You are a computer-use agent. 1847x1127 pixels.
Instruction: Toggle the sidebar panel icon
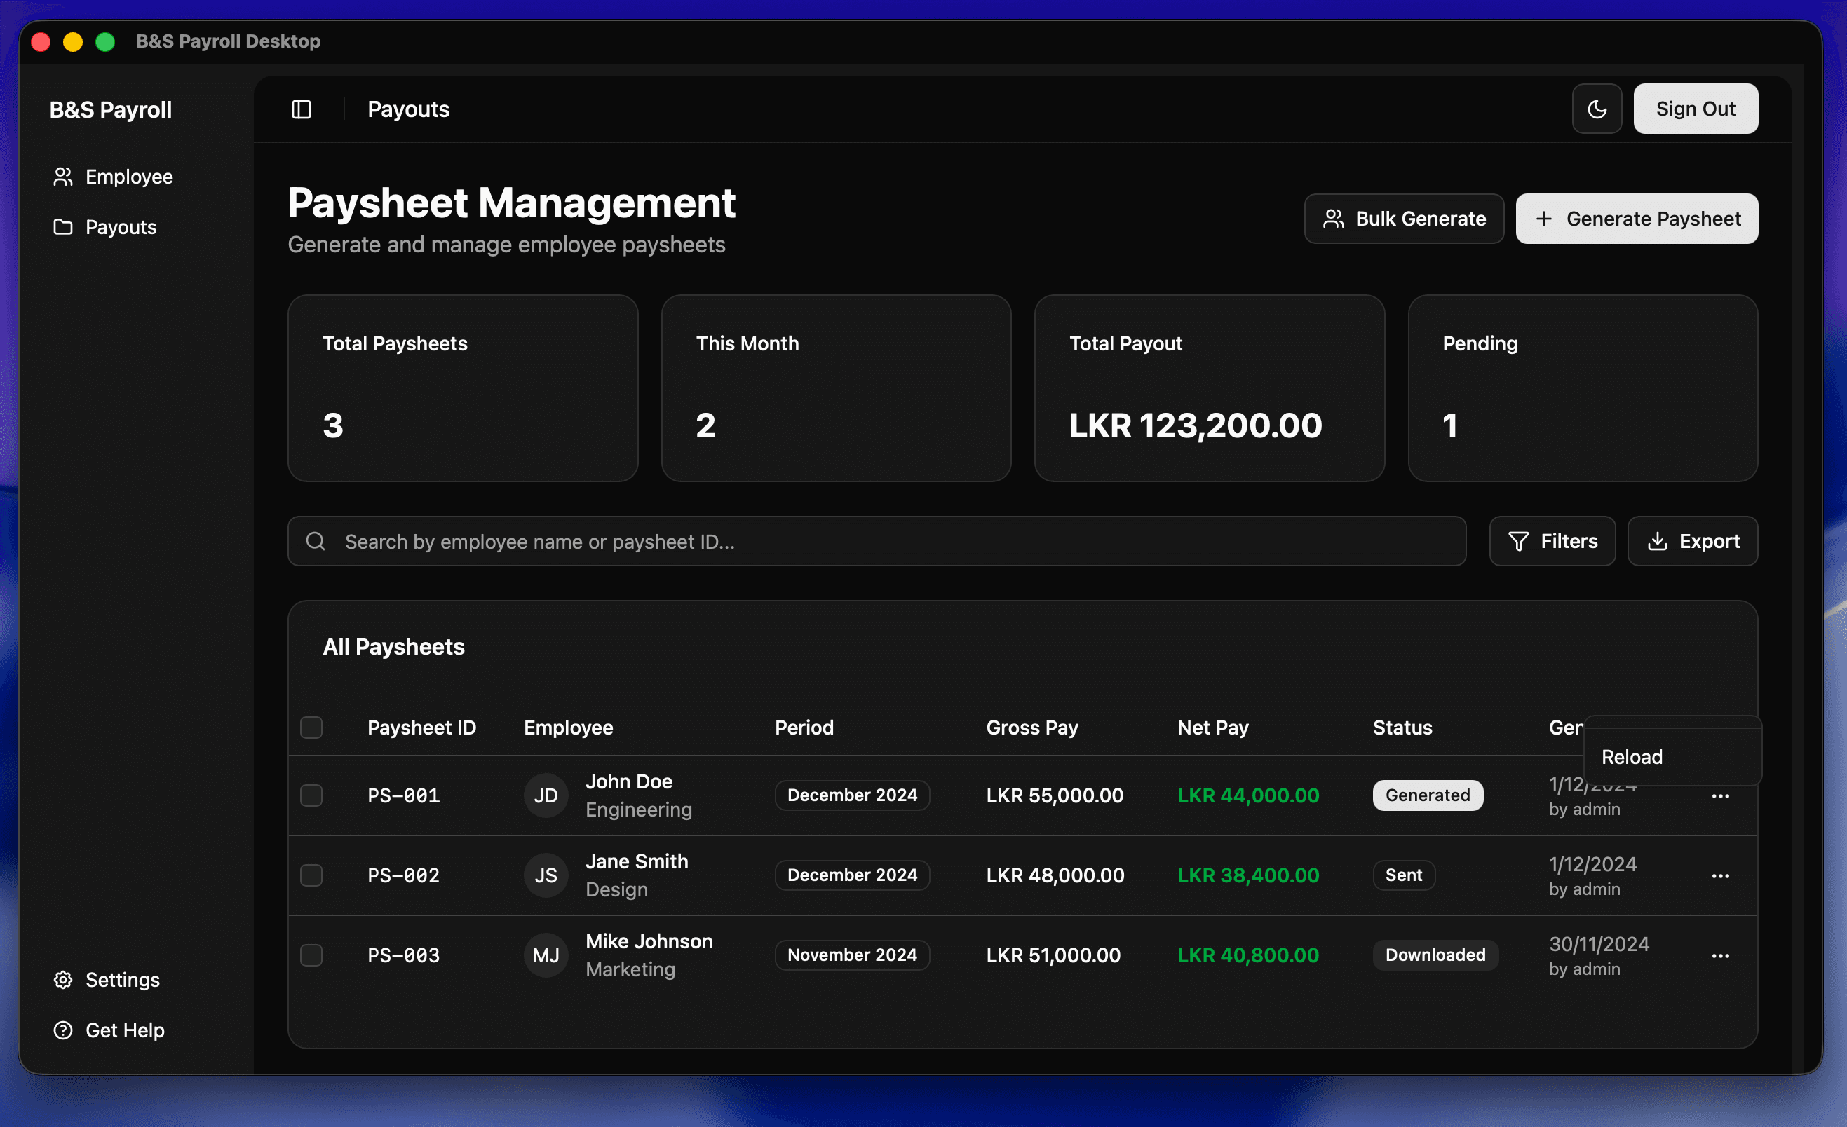coord(301,109)
